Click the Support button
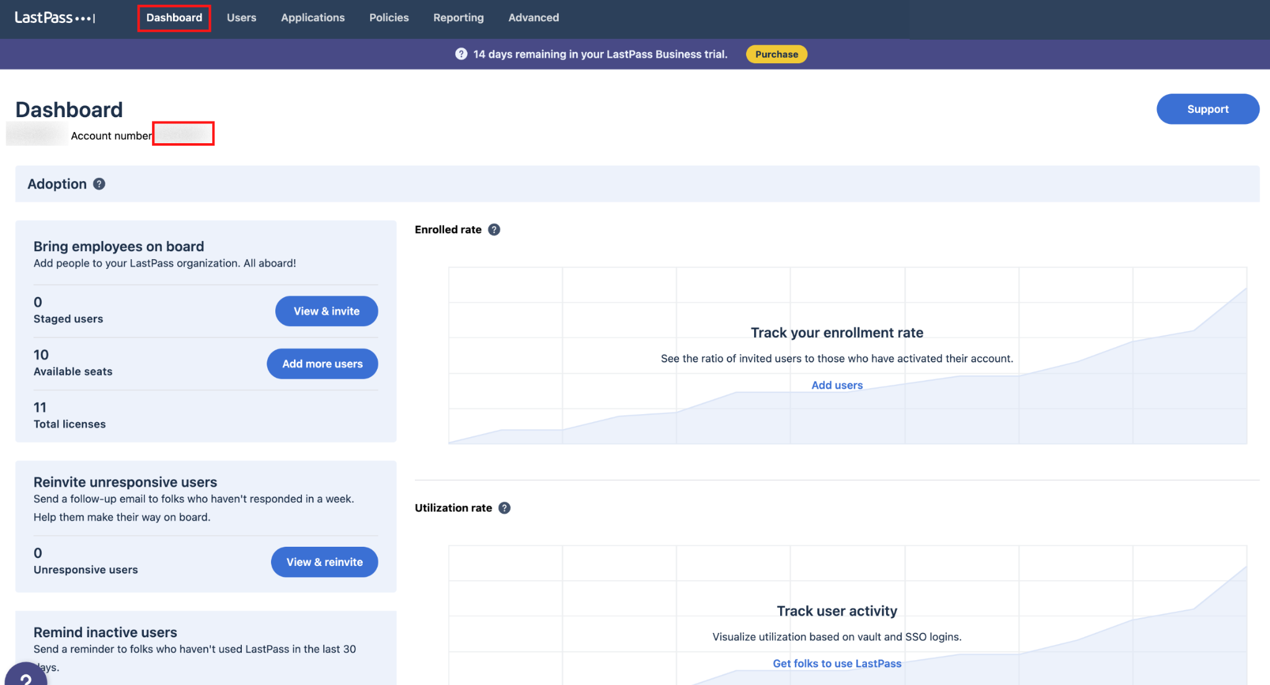Screen dimensions: 1270x685 pos(1207,109)
